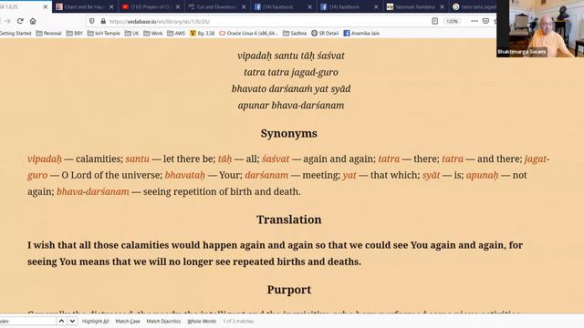Open the UK bookmarks folder
The height and width of the screenshot is (328, 584).
tap(131, 33)
